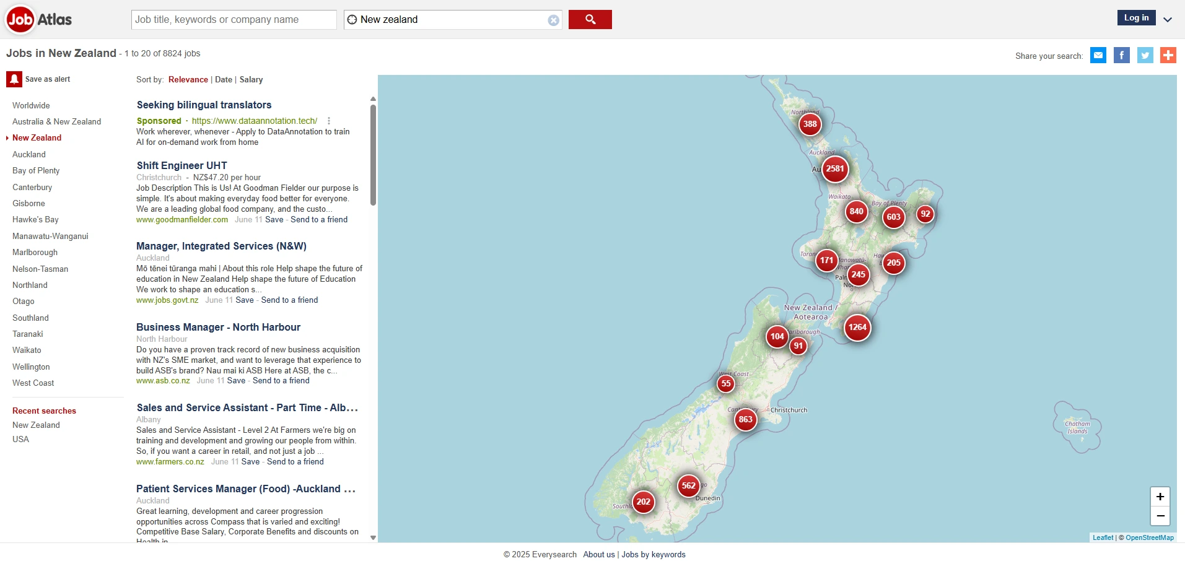Filter jobs to West Coast region
Image resolution: width=1185 pixels, height=561 pixels.
coord(33,383)
